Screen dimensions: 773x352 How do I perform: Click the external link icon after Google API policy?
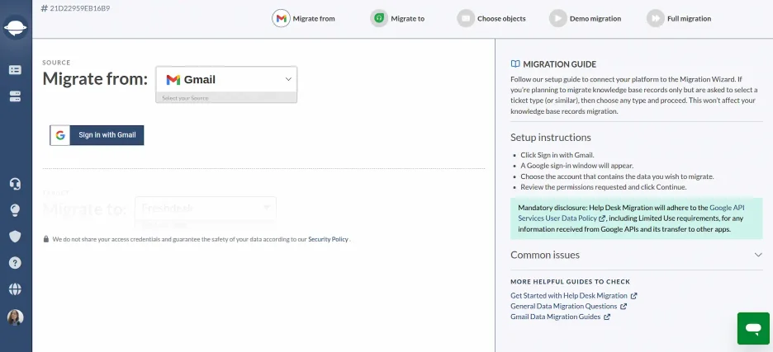602,218
